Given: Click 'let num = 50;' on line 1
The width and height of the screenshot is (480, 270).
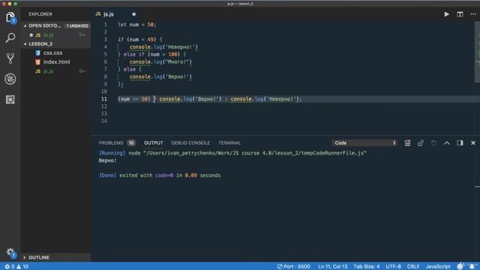Looking at the screenshot, I should coord(136,25).
